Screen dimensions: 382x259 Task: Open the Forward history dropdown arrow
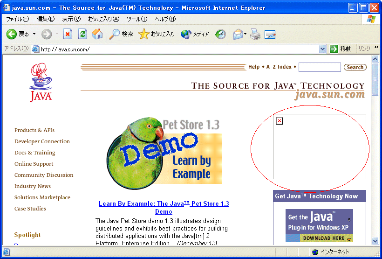(x=57, y=34)
